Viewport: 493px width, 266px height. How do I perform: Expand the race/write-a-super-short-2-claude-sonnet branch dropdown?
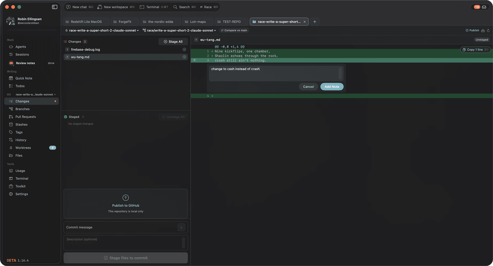point(179,30)
